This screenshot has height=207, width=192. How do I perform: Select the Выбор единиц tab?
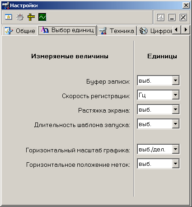pyautogui.click(x=67, y=30)
